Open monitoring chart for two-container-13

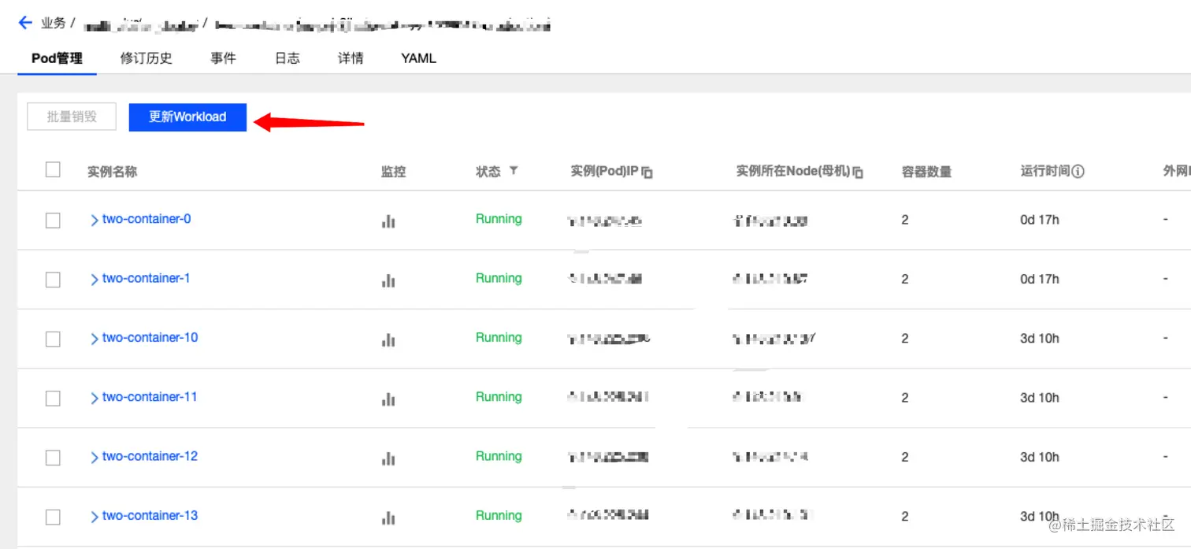pos(388,518)
